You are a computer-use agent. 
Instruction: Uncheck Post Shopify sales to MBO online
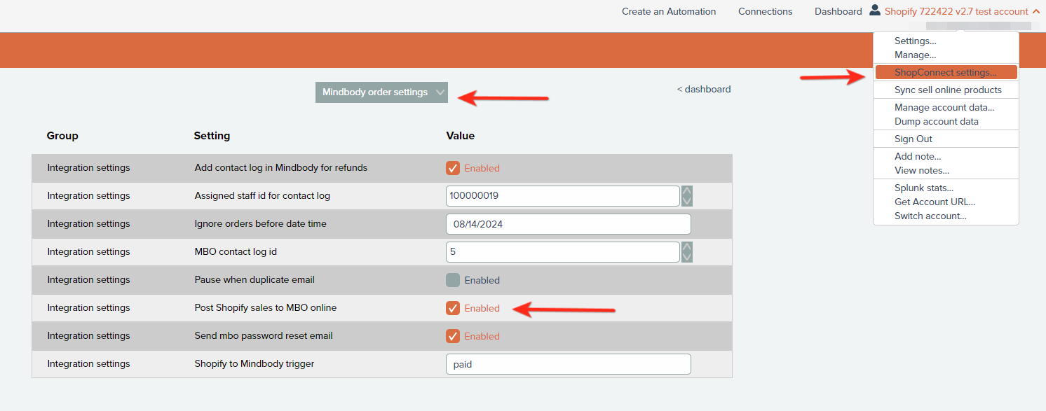click(x=453, y=308)
